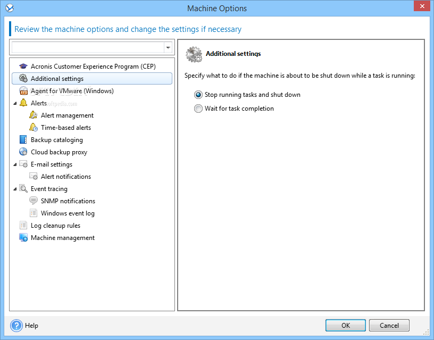Open Acronis Customer Experience Program (CEP) page
The image size is (434, 340).
pyautogui.click(x=93, y=67)
